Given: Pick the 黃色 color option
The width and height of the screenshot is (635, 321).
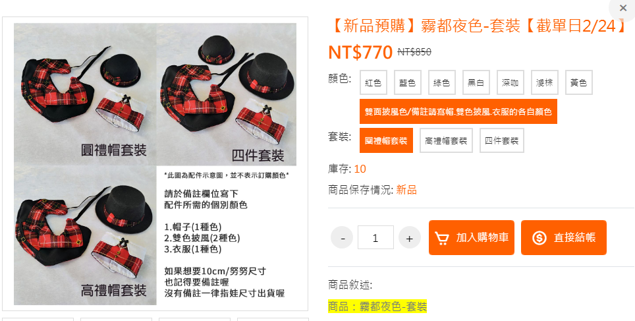Looking at the screenshot, I should [579, 82].
